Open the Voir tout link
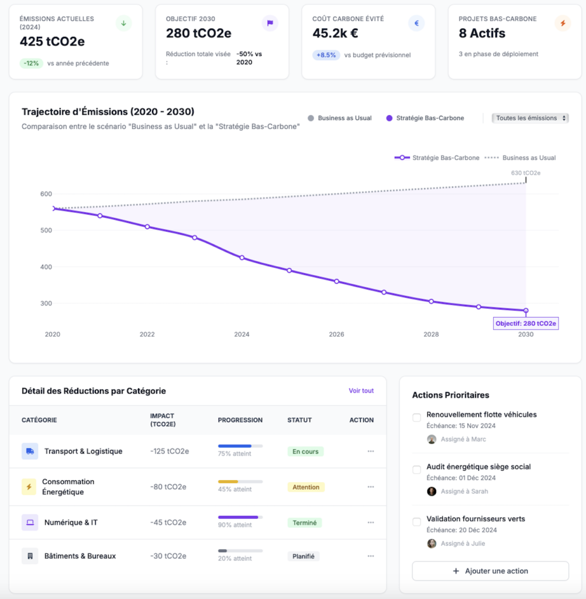Screen dimensions: 586x599 point(361,391)
